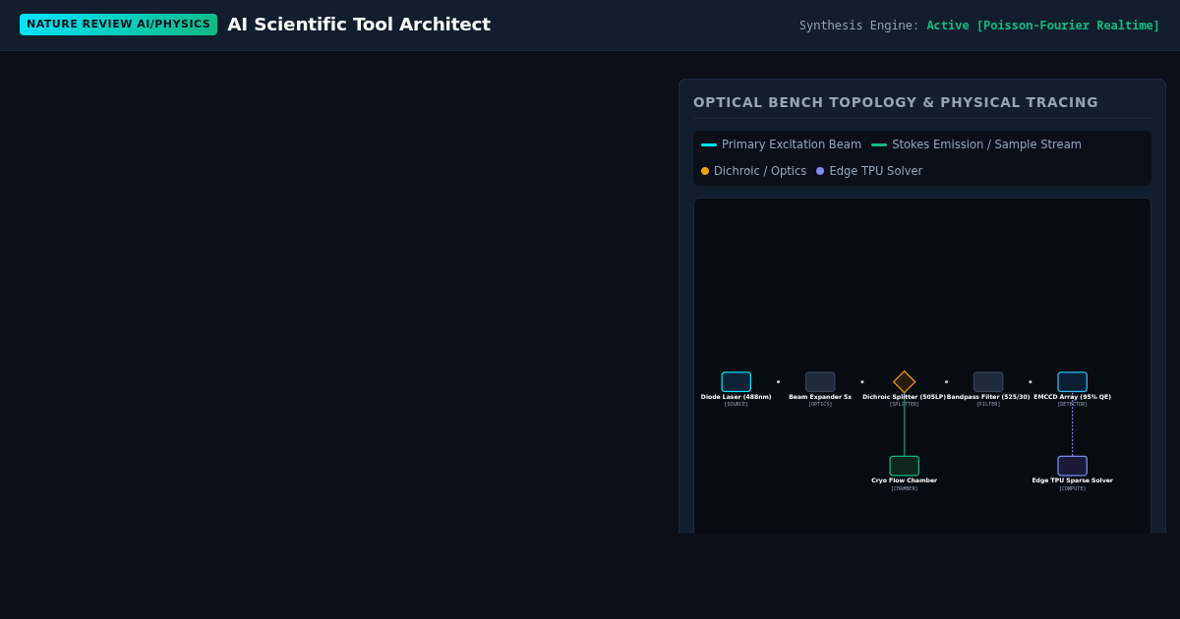Image resolution: width=1180 pixels, height=619 pixels.
Task: Click the Dichroic Splitter diamond node
Action: [905, 382]
